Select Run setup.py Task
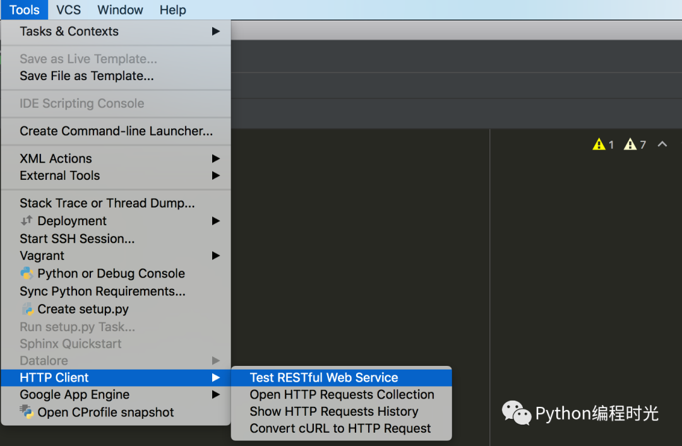This screenshot has height=446, width=682. coord(116,327)
